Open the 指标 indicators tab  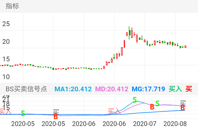tap(12, 6)
